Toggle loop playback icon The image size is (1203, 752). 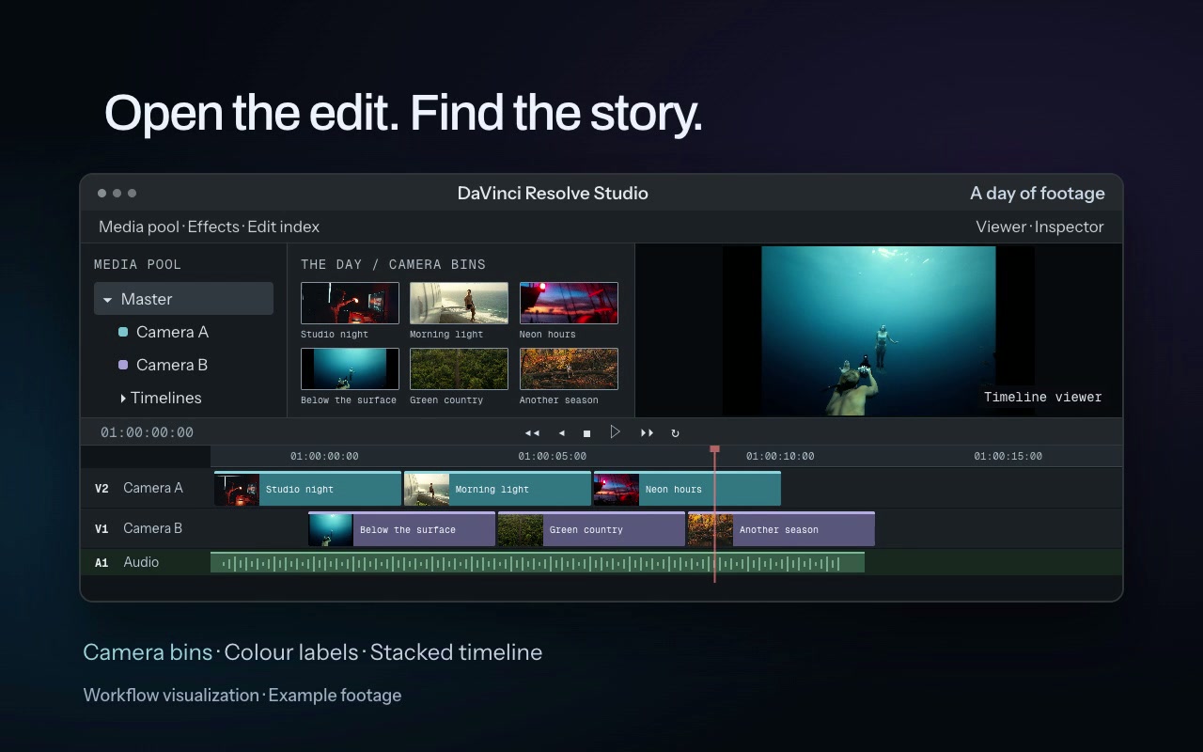pyautogui.click(x=675, y=432)
